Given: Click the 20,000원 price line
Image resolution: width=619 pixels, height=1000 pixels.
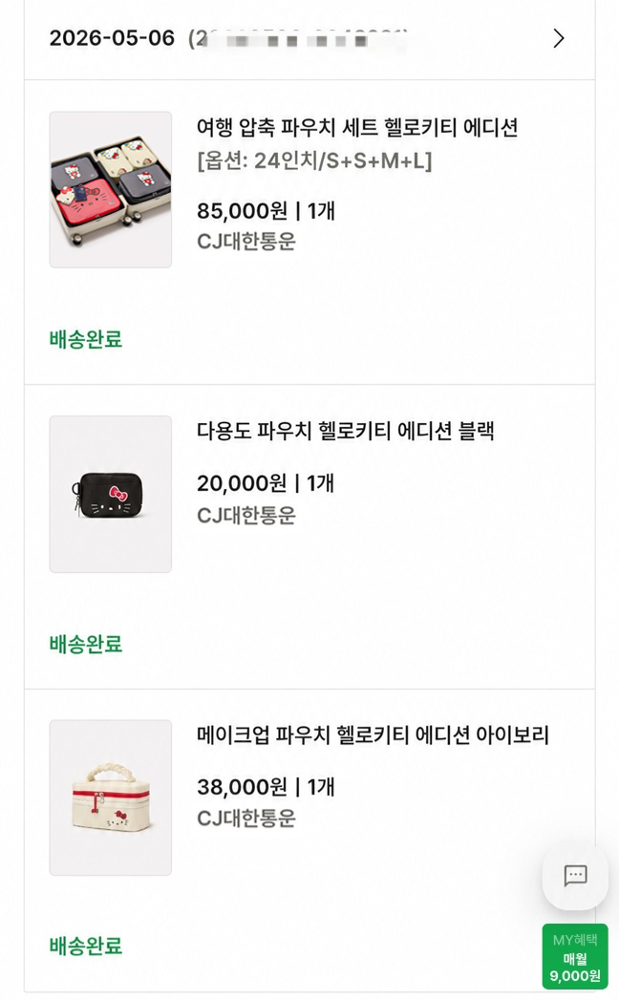Looking at the screenshot, I should coord(266,483).
